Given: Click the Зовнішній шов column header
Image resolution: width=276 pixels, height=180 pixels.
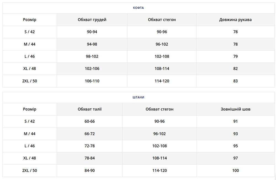Looking at the screenshot, I should [x=235, y=109].
